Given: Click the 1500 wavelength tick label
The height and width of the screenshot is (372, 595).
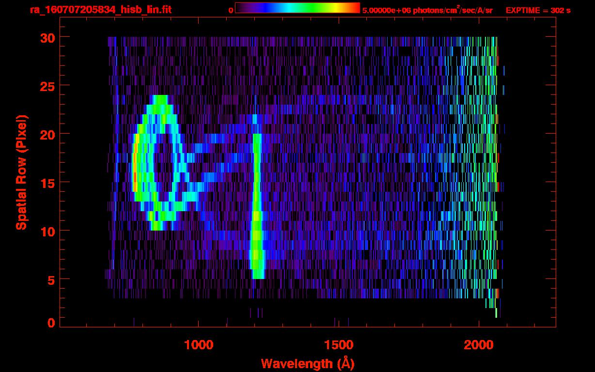Looking at the screenshot, I should 339,345.
